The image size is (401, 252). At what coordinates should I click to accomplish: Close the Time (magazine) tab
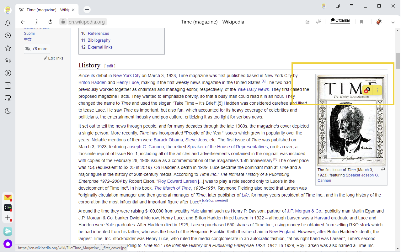click(x=73, y=10)
